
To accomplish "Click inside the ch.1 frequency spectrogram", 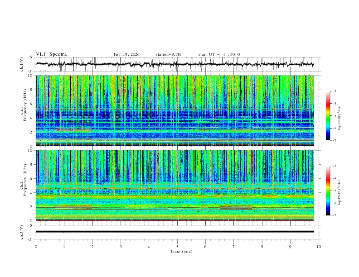I will tap(177, 110).
